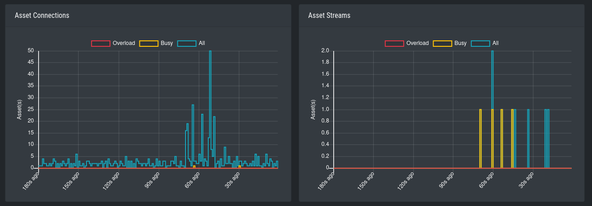The height and width of the screenshot is (206, 592).
Task: Toggle All series in Asset Streams legend
Action: click(485, 43)
